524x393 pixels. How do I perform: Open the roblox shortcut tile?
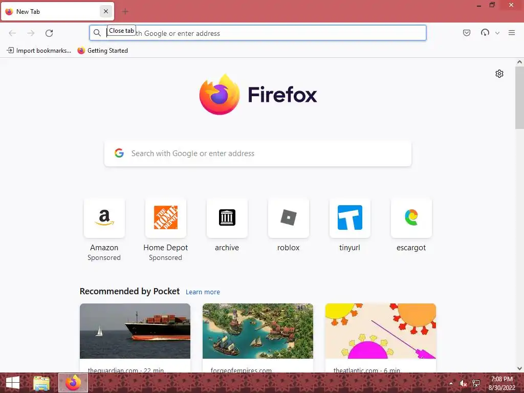click(x=289, y=217)
